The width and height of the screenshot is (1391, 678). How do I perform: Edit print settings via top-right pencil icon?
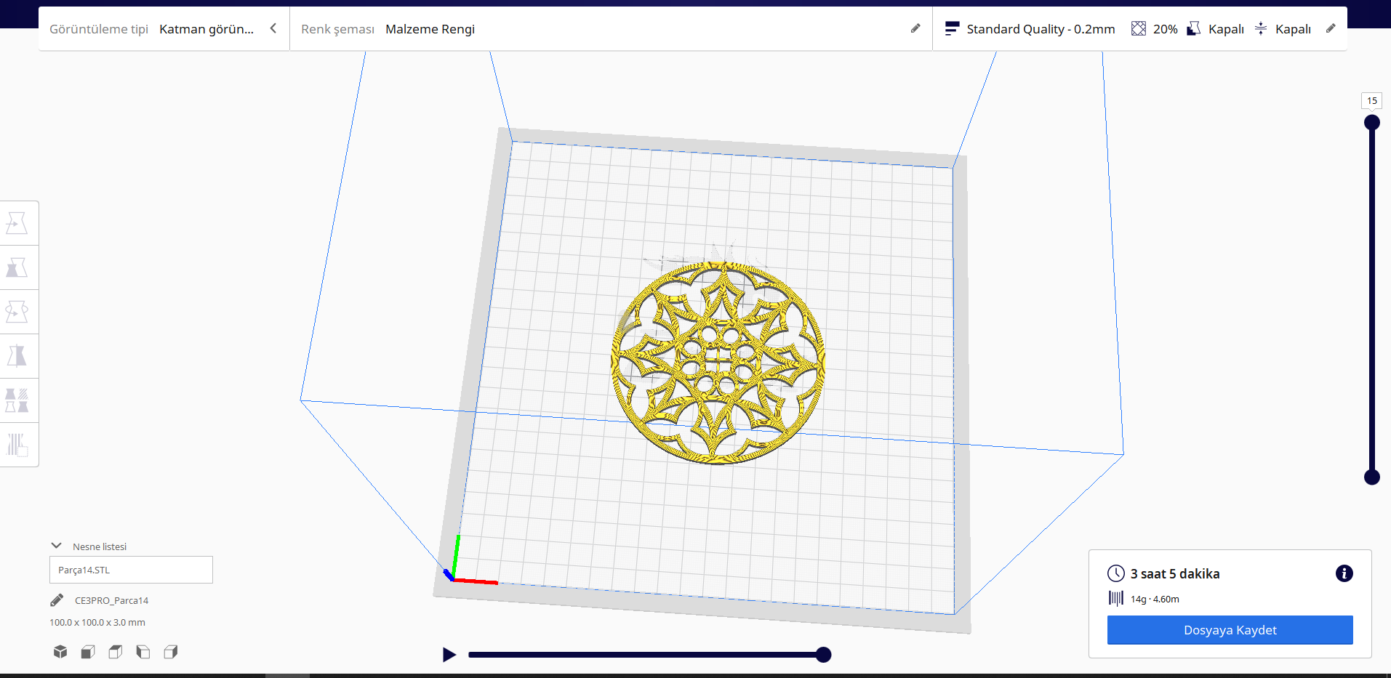[x=1331, y=28]
